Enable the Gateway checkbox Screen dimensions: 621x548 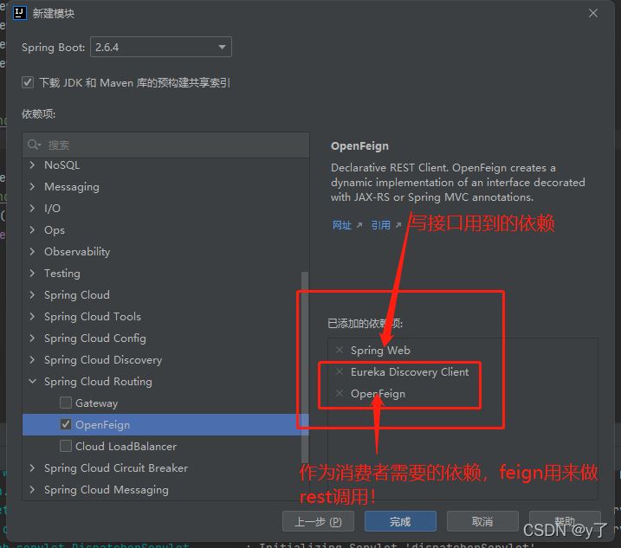(66, 403)
